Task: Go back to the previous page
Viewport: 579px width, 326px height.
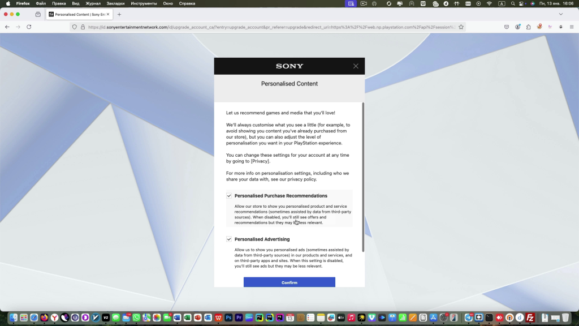Action: (x=7, y=27)
